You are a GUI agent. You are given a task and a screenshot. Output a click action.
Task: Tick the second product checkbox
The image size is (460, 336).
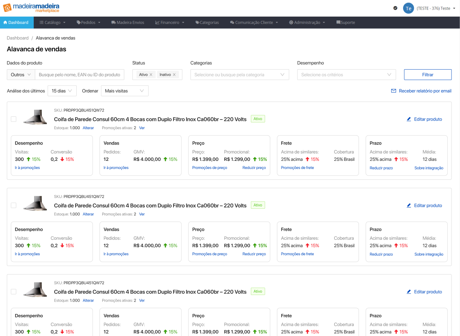(x=14, y=205)
